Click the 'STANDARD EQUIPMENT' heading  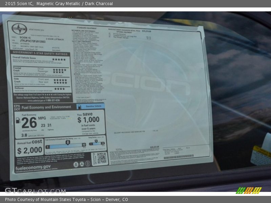click(x=87, y=28)
